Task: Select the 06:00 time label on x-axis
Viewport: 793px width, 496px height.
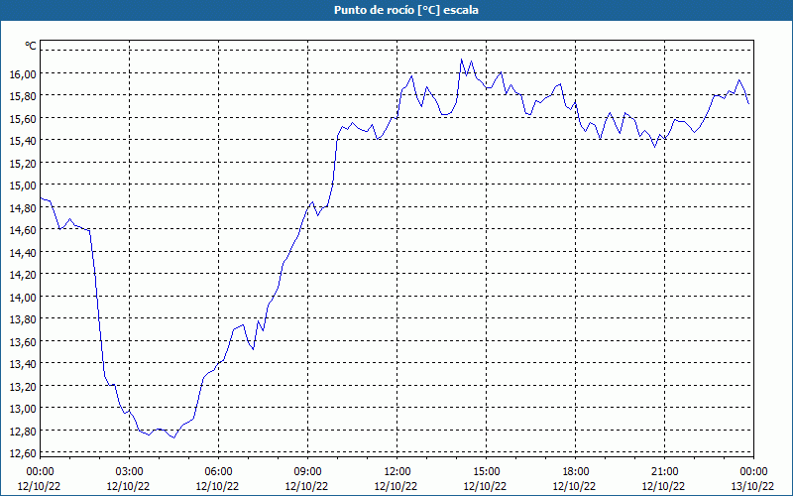Action: point(218,472)
